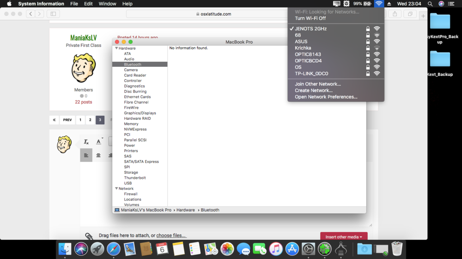Open font color dropdown in editor

tap(99, 141)
